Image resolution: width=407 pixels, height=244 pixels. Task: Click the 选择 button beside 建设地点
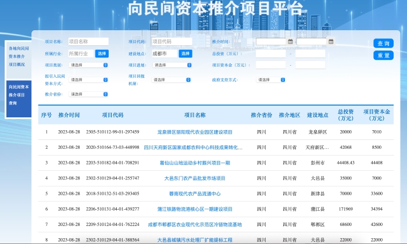[185, 53]
